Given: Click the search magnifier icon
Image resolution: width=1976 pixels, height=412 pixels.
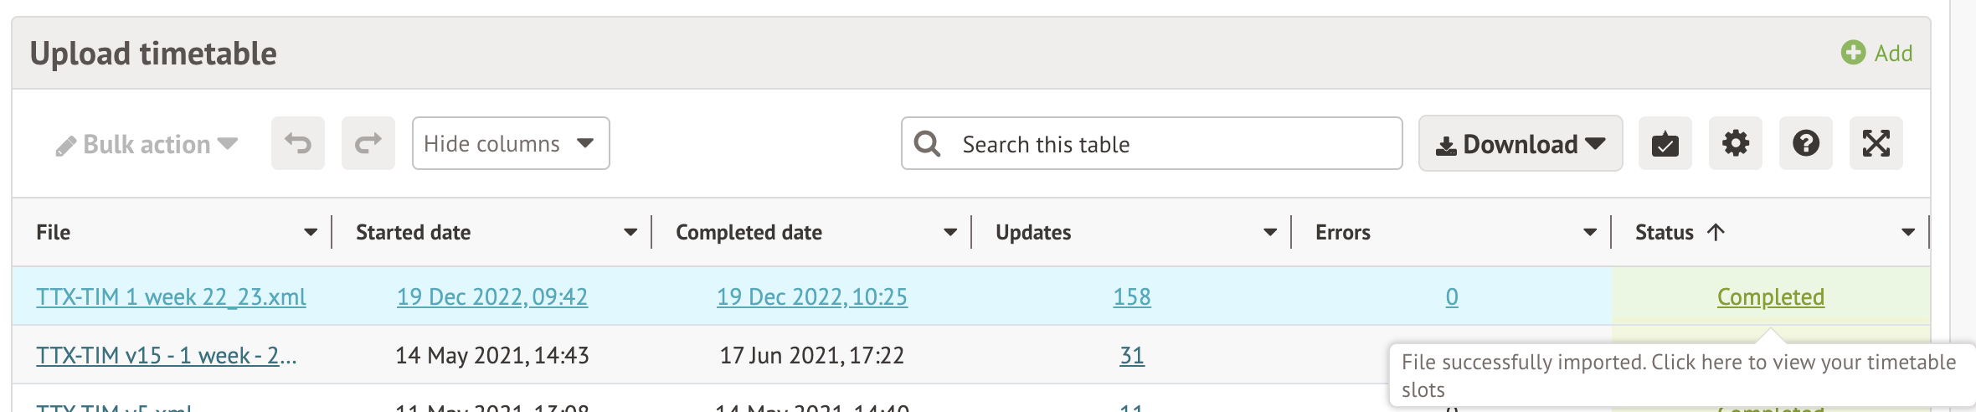Looking at the screenshot, I should [x=927, y=144].
